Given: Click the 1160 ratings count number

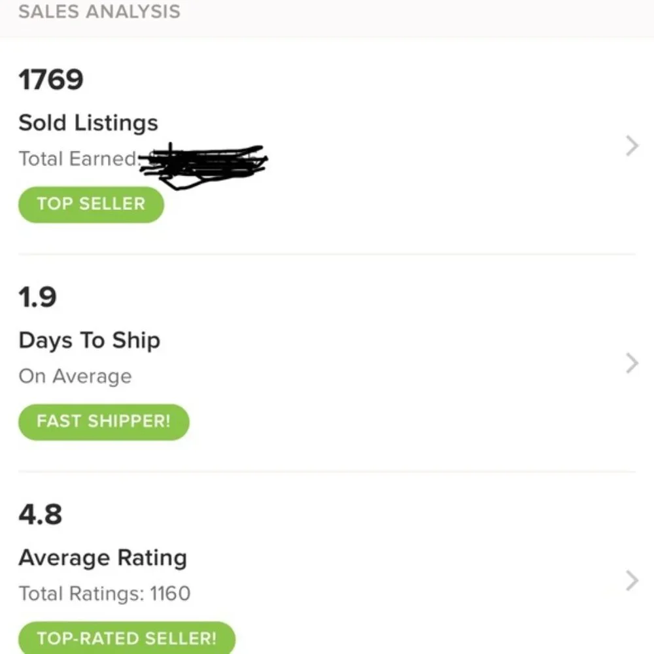Looking at the screenshot, I should [170, 594].
